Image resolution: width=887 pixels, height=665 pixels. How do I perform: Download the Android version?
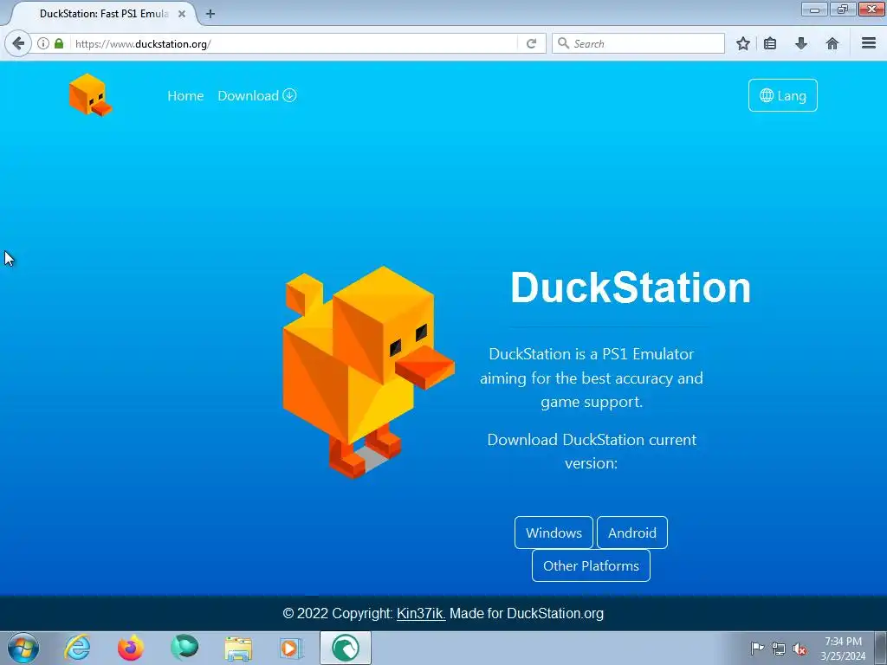[x=631, y=533]
